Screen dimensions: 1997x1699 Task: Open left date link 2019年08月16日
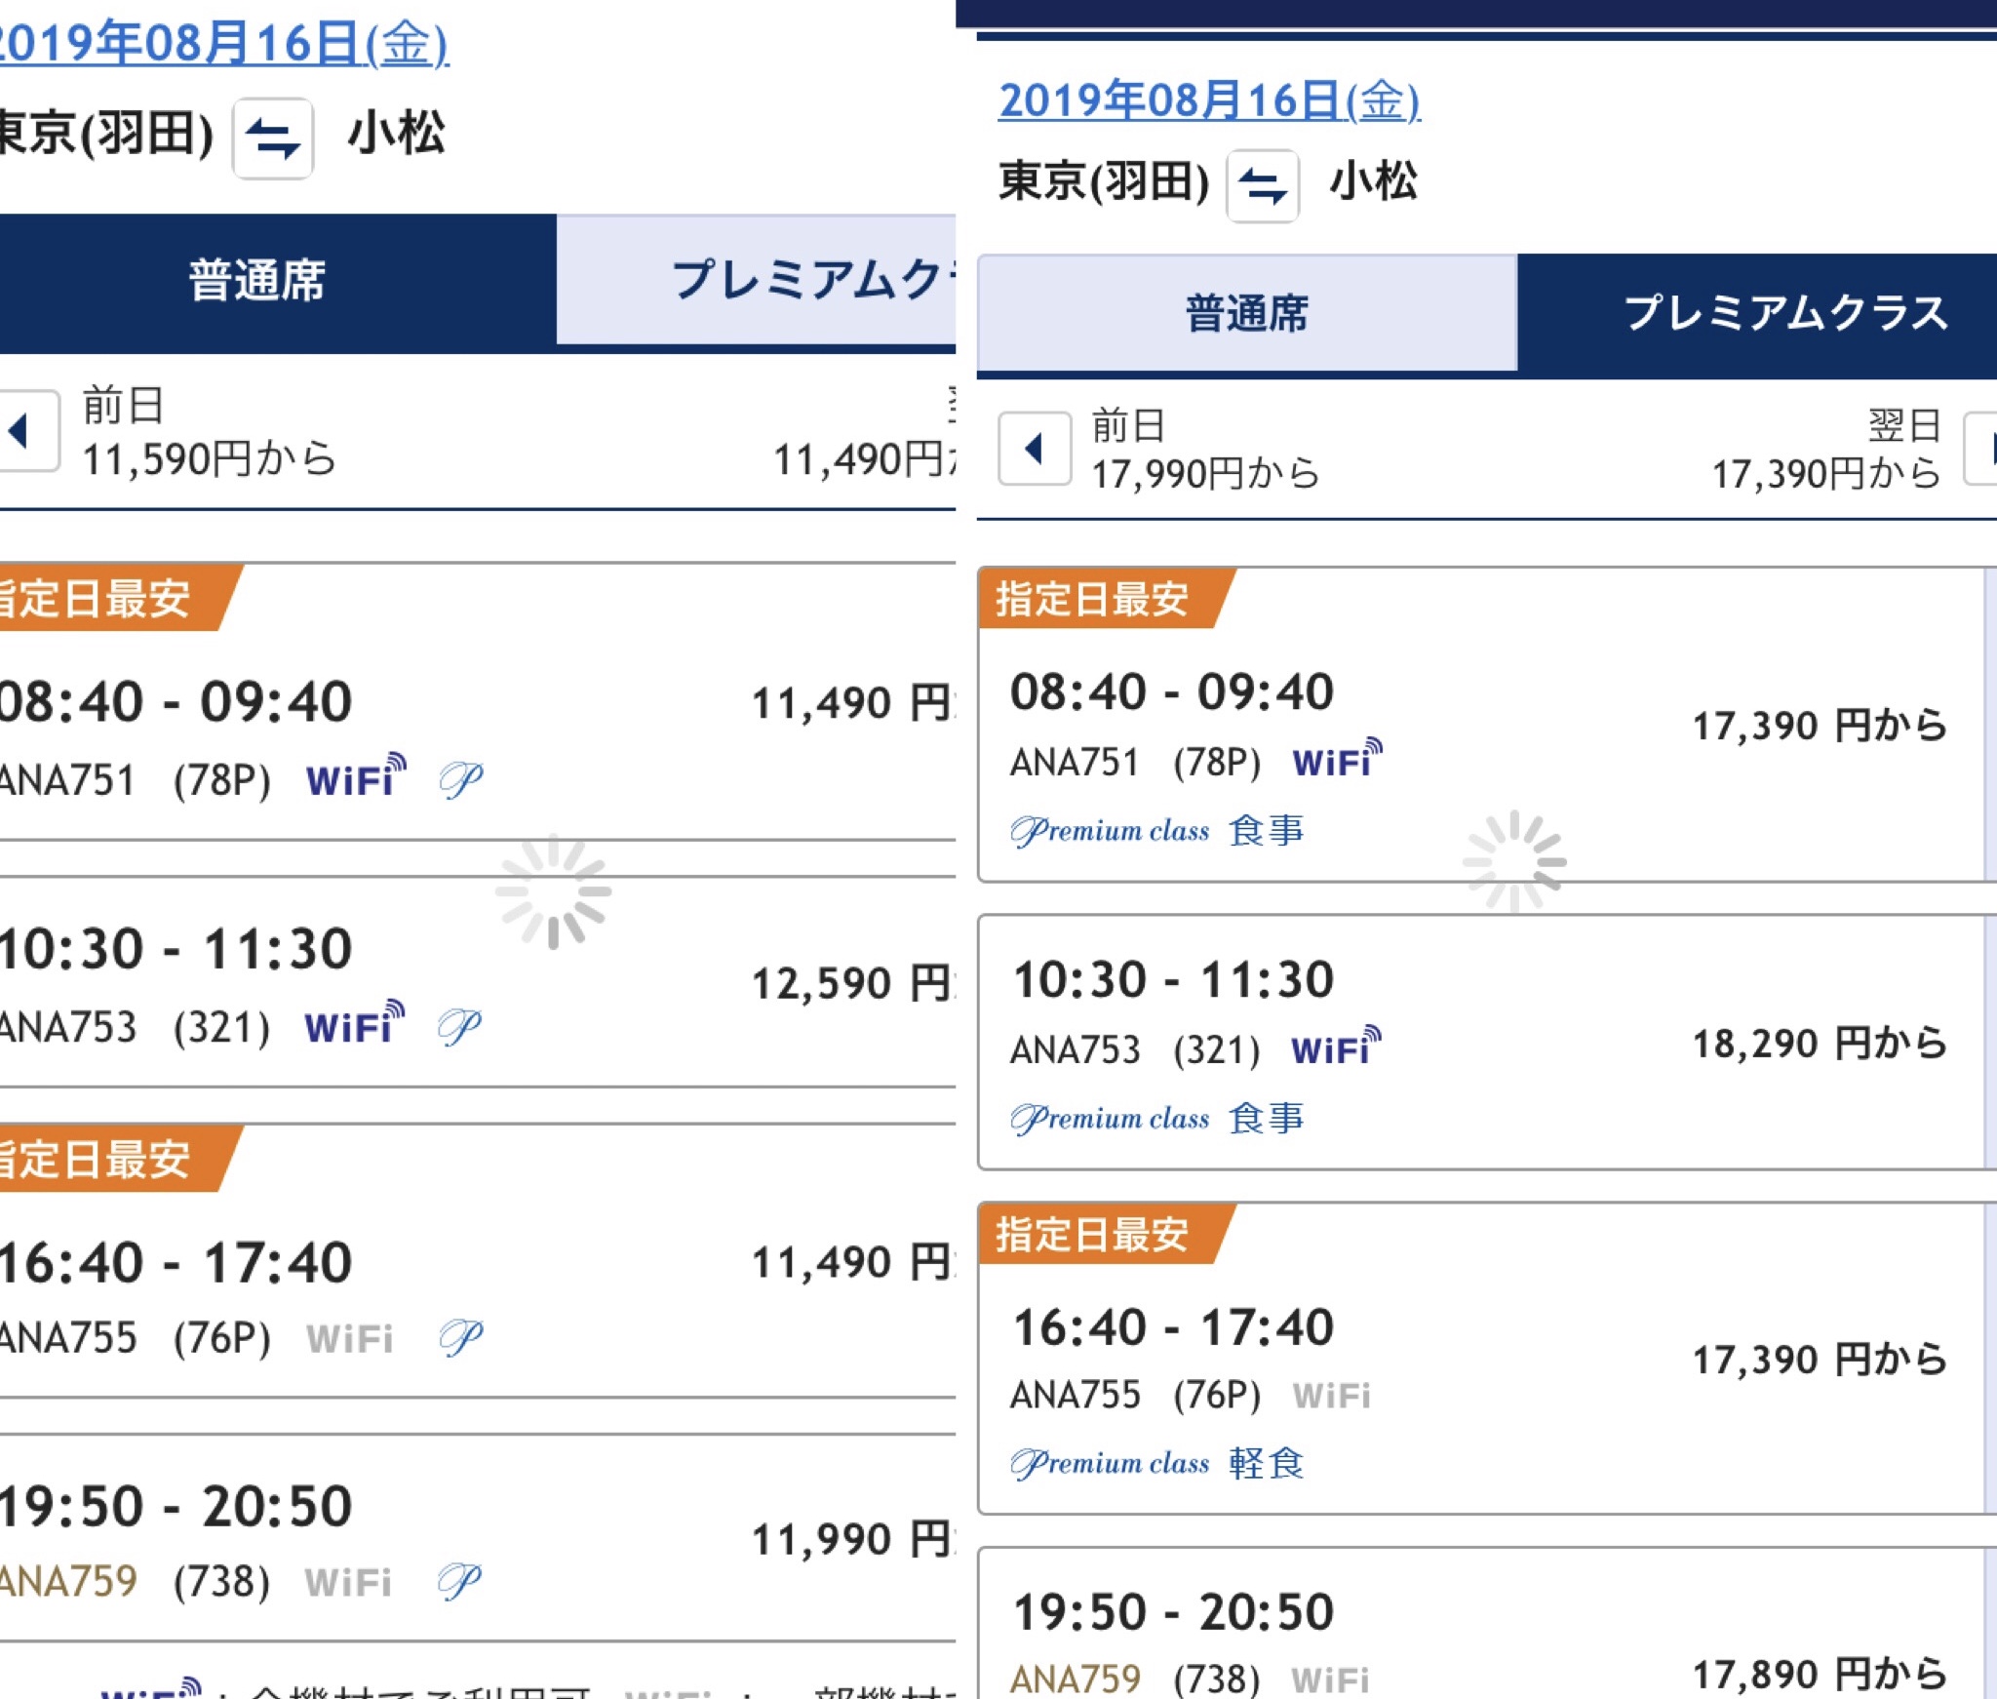pyautogui.click(x=221, y=45)
